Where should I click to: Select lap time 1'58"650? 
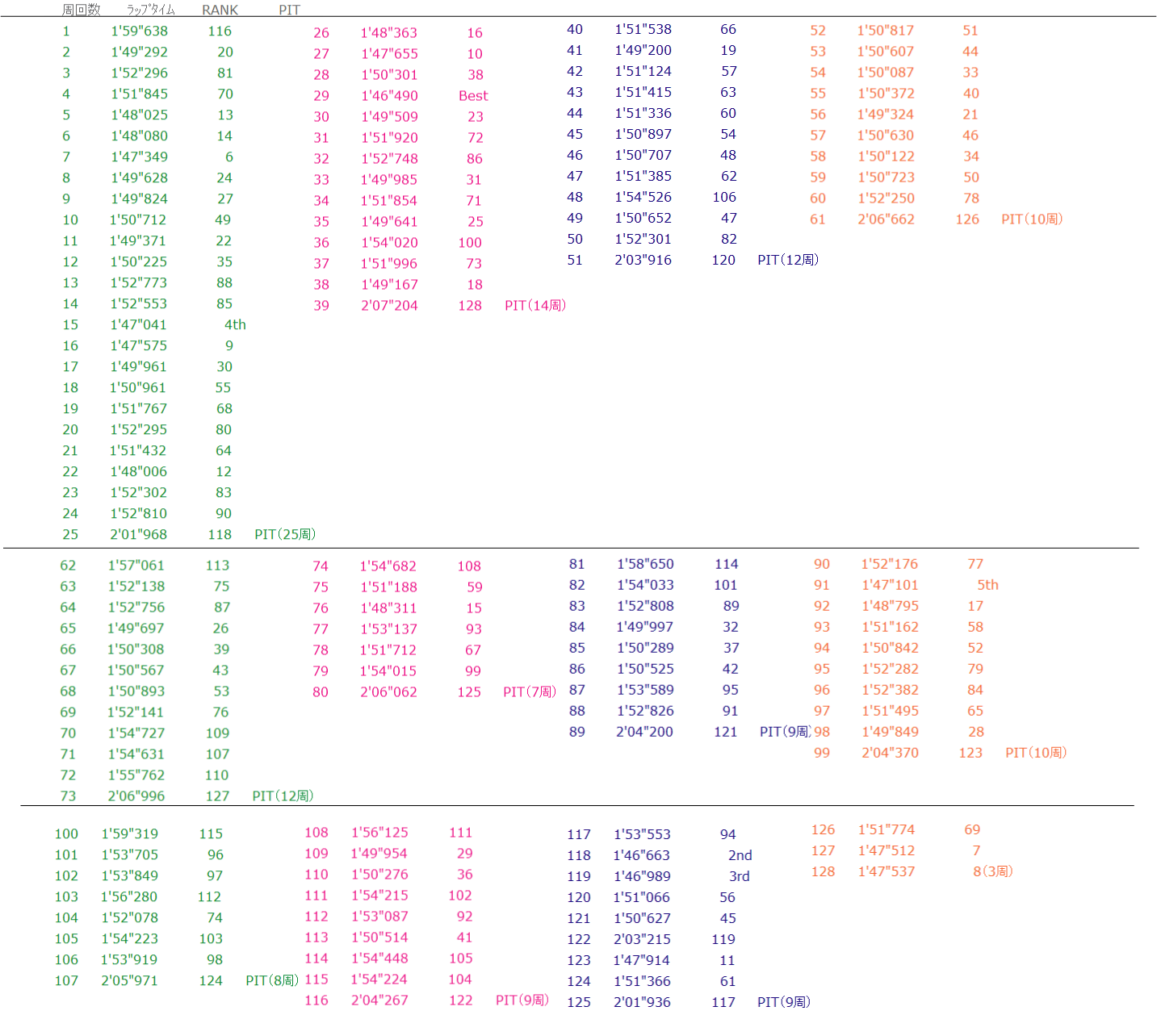645,564
